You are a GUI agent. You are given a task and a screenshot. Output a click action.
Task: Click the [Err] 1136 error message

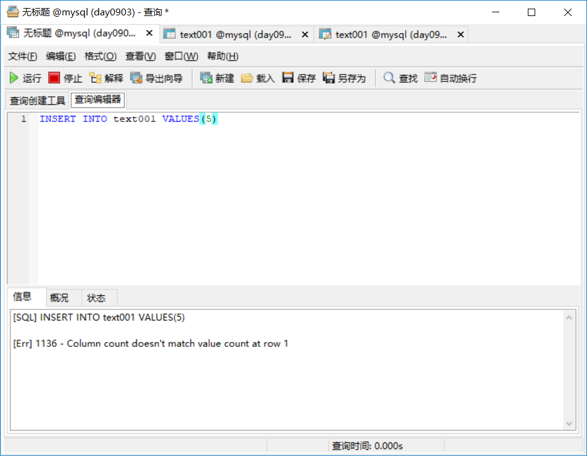pos(150,343)
